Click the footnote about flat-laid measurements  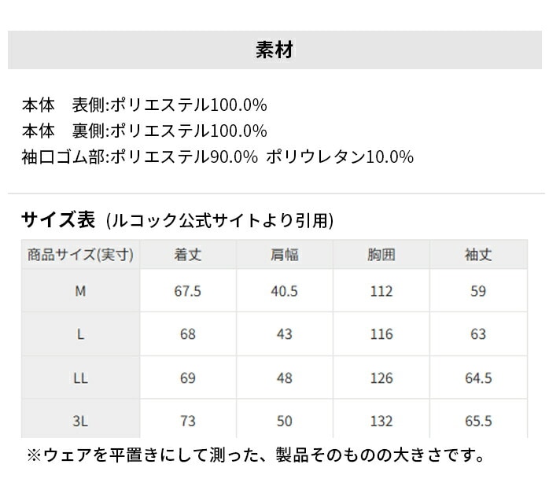[x=256, y=455]
